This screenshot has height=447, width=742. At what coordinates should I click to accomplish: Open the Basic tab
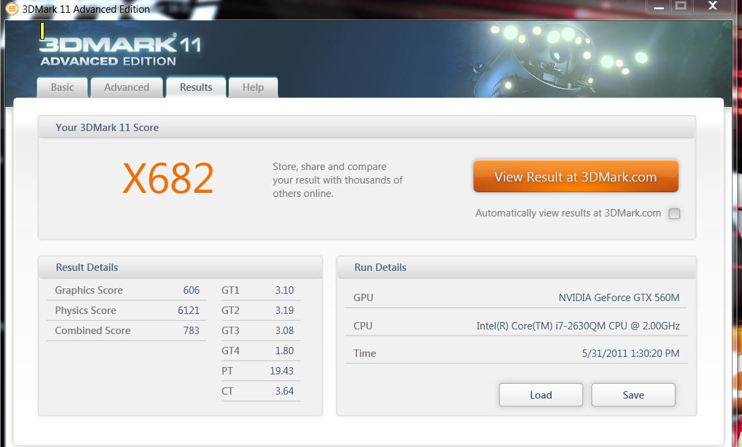click(x=63, y=87)
